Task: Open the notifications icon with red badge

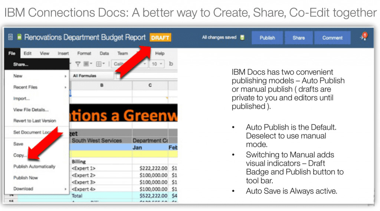Action: point(364,37)
